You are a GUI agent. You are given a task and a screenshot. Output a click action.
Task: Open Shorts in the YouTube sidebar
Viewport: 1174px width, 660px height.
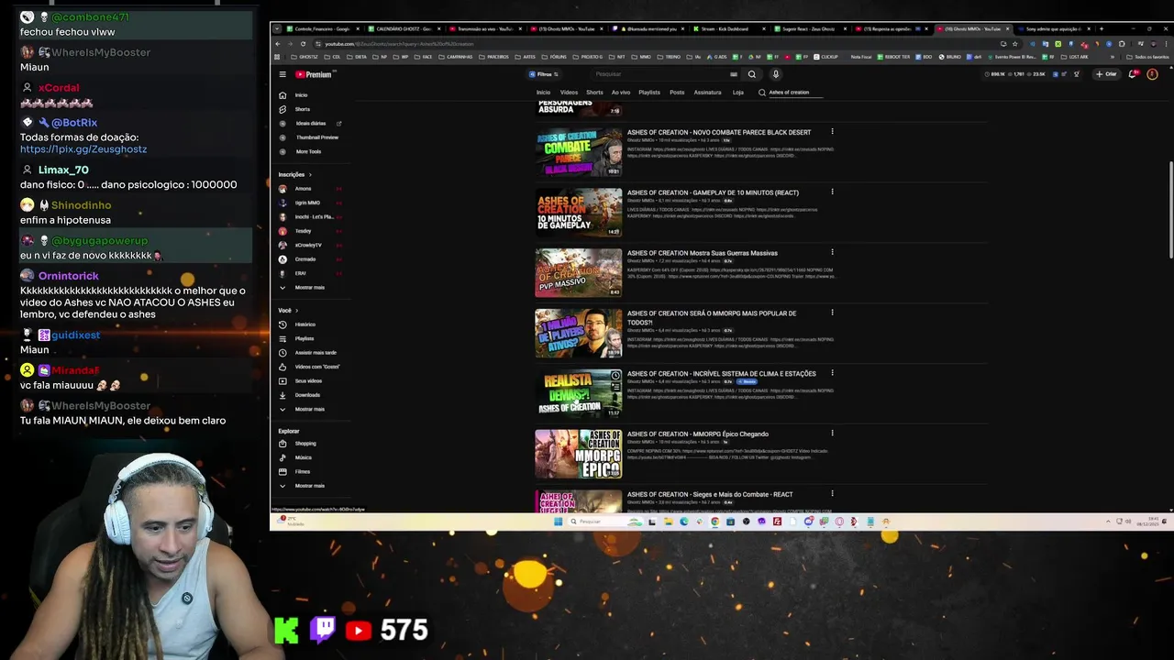point(302,109)
